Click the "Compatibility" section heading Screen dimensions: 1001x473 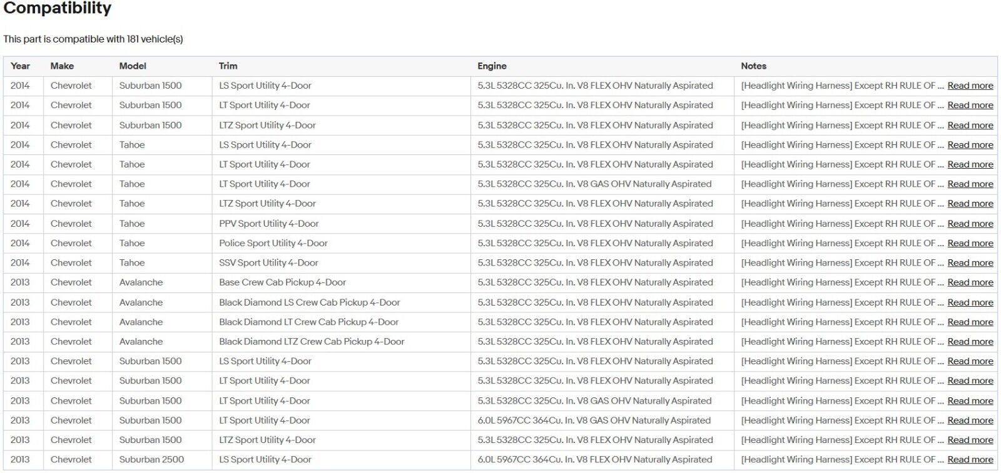point(58,8)
